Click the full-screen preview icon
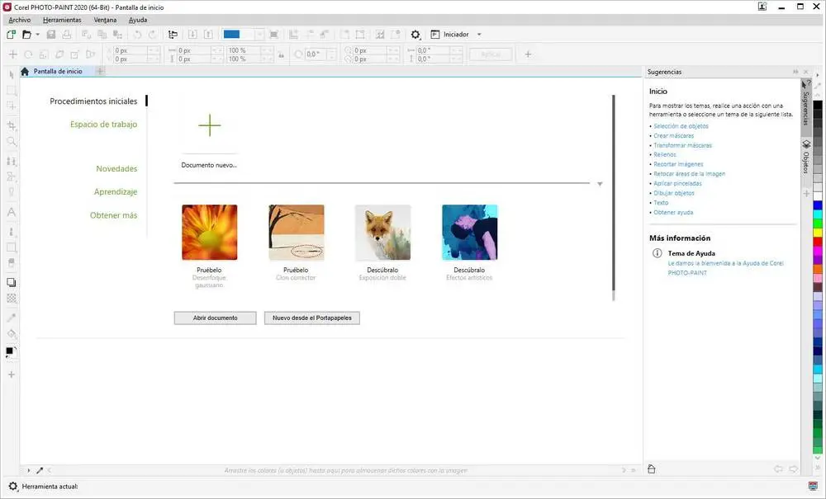Image resolution: width=826 pixels, height=499 pixels. click(274, 35)
